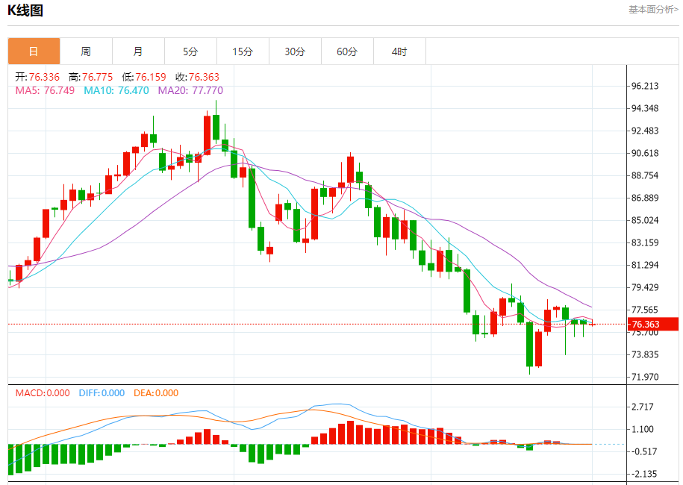Click the 71.970 price axis label
683x485 pixels.
645,377
